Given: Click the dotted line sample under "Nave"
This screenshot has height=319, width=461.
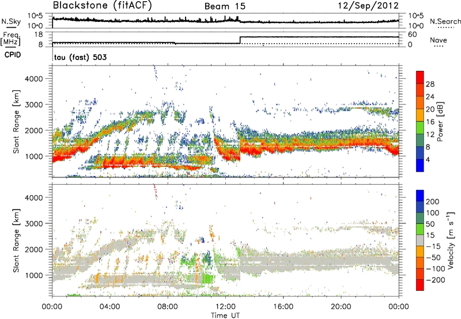Looking at the screenshot, I should [x=439, y=46].
